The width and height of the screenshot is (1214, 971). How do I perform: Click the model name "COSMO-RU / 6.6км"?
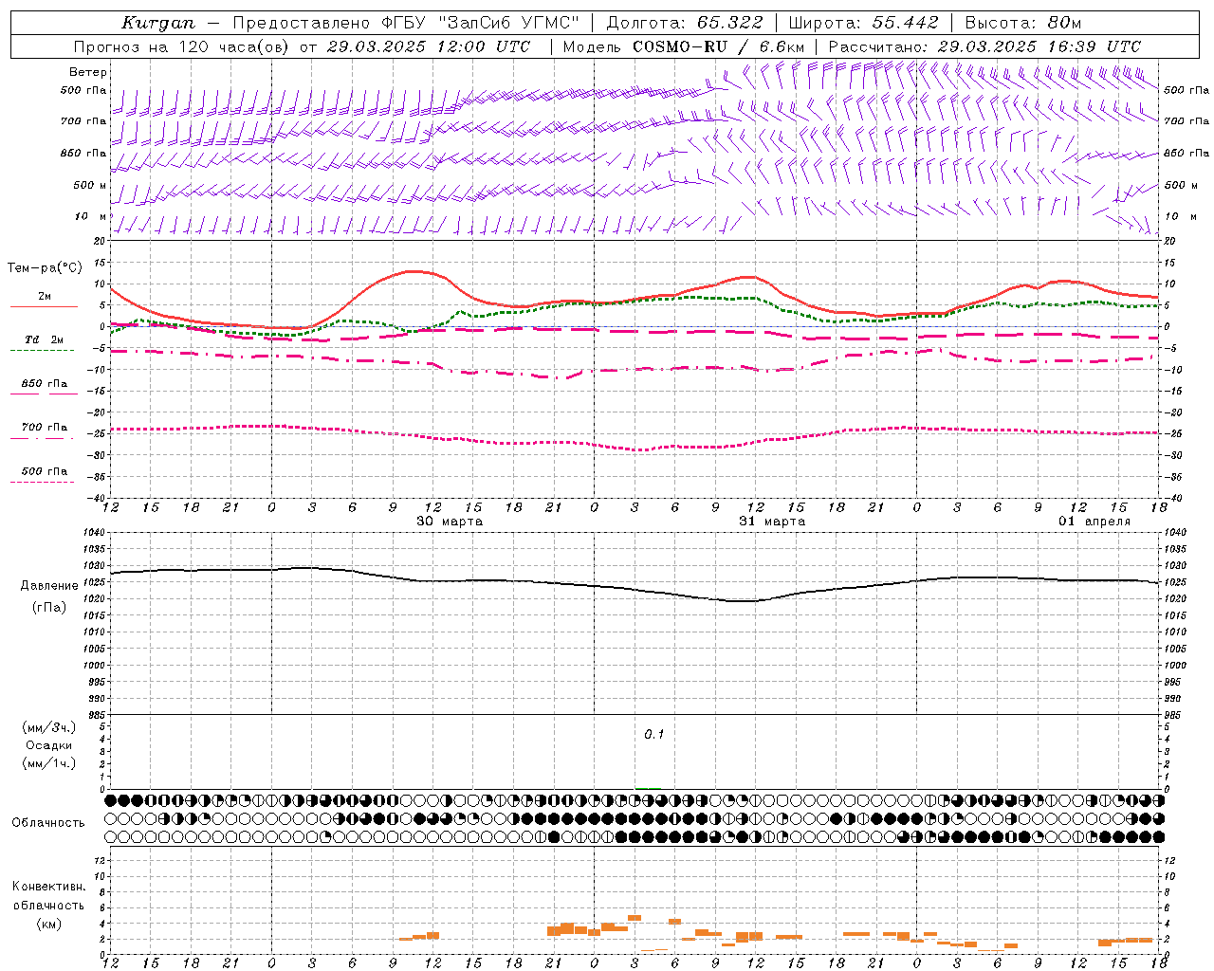point(719,46)
